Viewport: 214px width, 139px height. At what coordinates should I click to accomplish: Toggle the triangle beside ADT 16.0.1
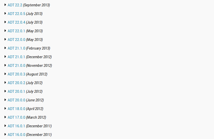pyautogui.click(x=5, y=126)
